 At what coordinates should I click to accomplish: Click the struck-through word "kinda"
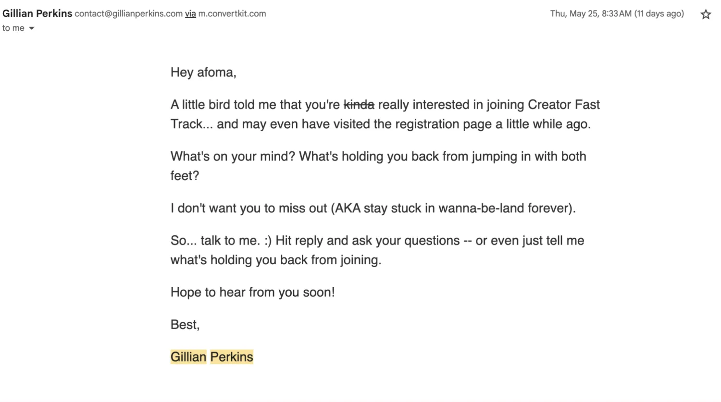click(359, 105)
